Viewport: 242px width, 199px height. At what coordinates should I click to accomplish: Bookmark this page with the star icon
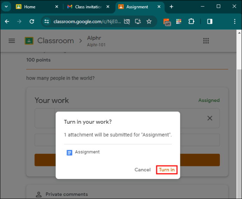(149, 21)
